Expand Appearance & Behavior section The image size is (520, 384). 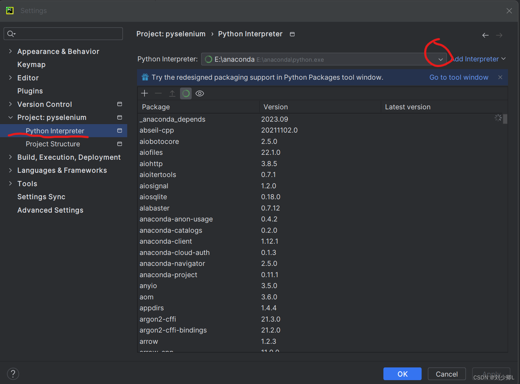tap(10, 51)
